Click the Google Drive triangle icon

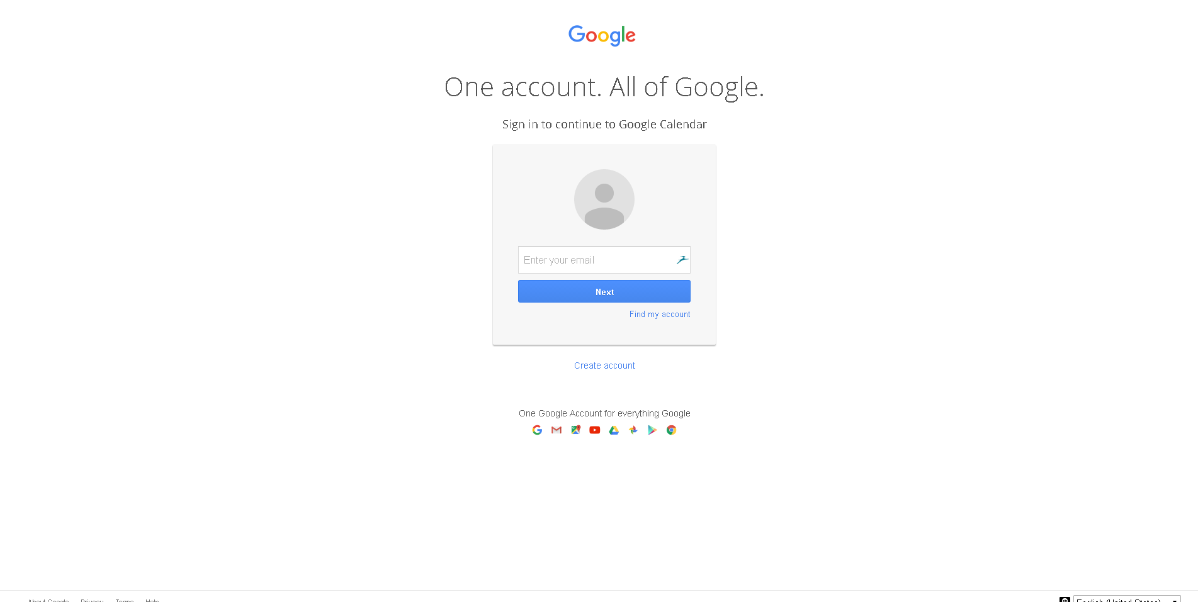tap(614, 430)
